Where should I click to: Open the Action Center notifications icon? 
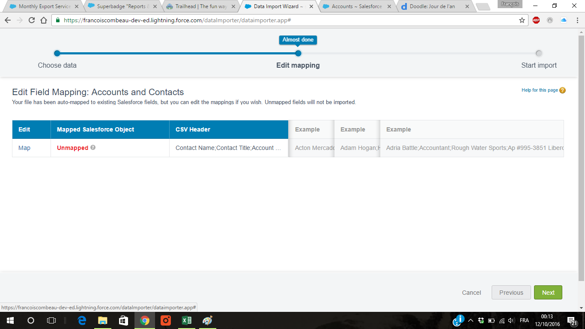pos(572,320)
